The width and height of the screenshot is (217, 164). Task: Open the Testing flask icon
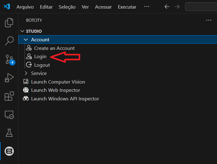click(x=9, y=133)
